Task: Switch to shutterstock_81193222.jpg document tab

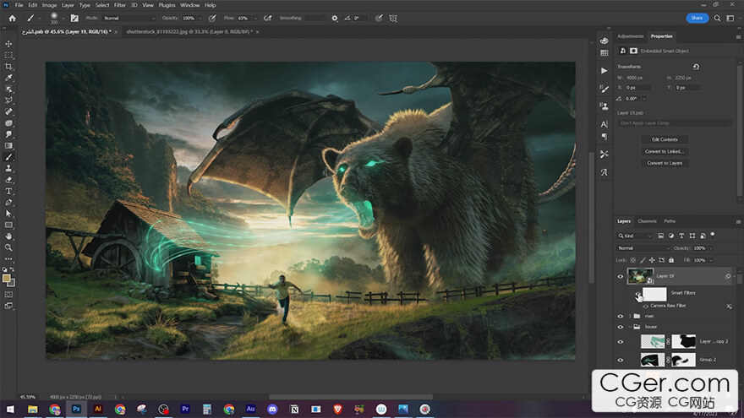Action: (x=189, y=32)
